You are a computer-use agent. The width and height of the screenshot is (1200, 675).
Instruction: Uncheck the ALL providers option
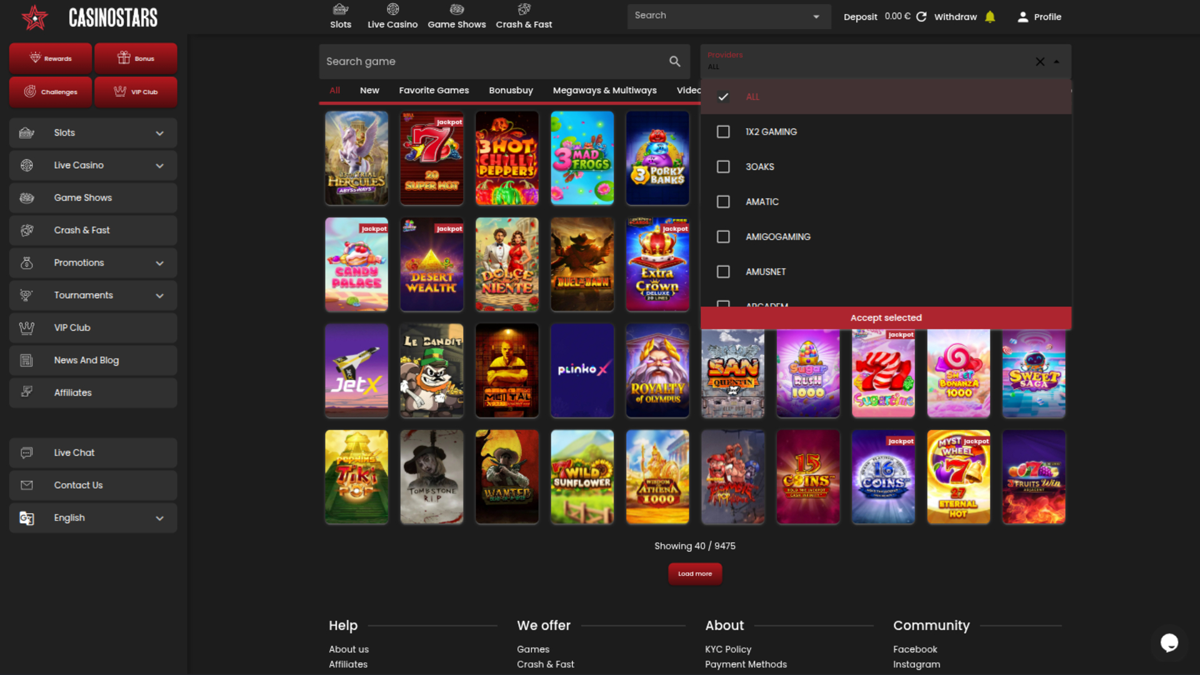(723, 97)
